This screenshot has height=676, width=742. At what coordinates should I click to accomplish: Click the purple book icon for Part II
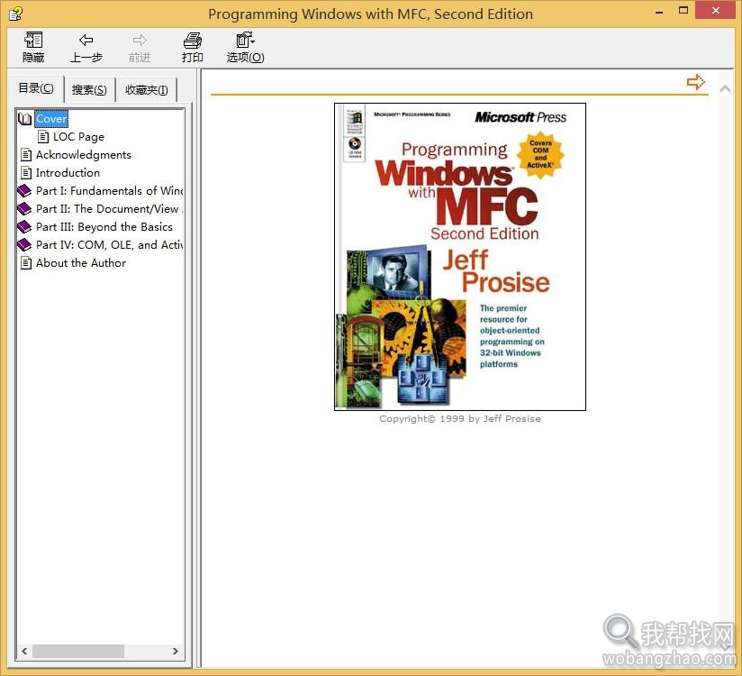(x=24, y=209)
